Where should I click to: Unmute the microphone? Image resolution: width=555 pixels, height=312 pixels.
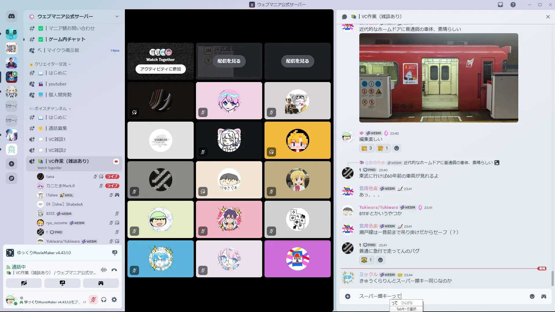click(x=93, y=300)
